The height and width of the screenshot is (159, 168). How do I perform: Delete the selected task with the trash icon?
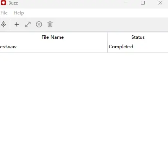click(50, 24)
